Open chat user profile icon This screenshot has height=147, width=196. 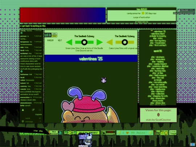23,110
